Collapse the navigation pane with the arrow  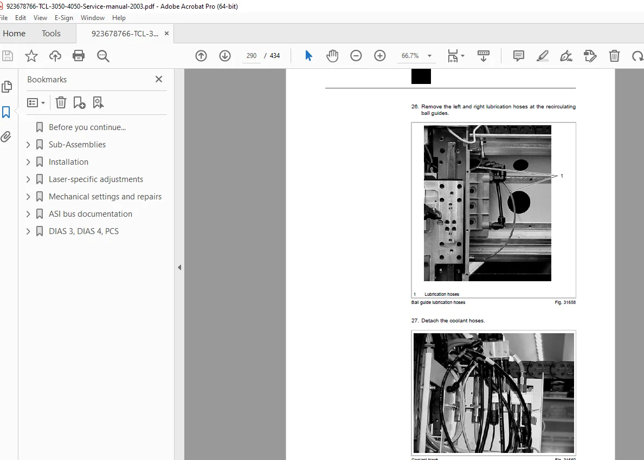(x=179, y=267)
